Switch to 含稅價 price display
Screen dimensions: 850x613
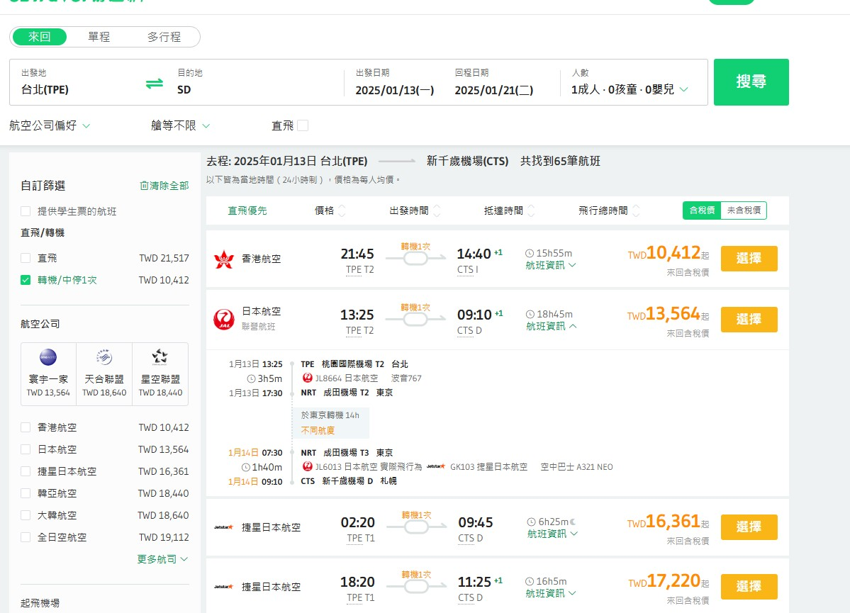[x=701, y=210]
